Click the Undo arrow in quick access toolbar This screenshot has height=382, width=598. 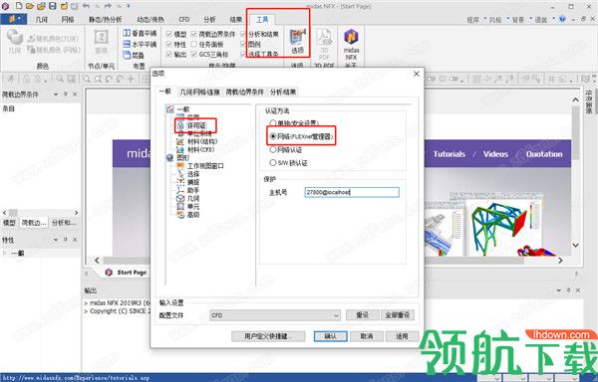[x=86, y=6]
